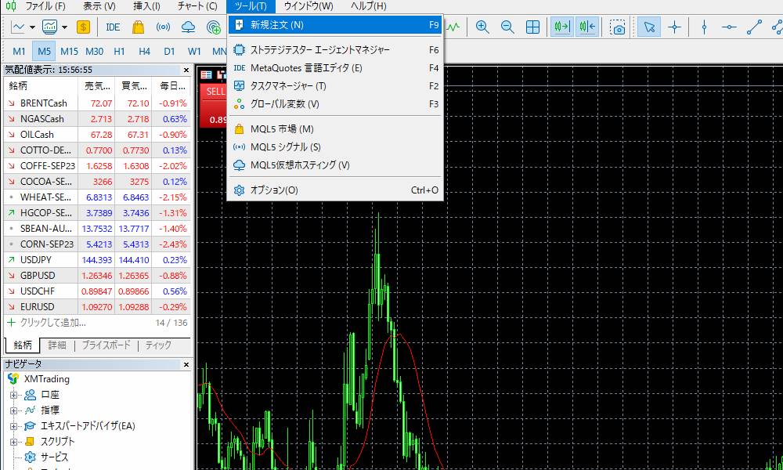Zoom out of the chart
The height and width of the screenshot is (470, 783).
[507, 27]
